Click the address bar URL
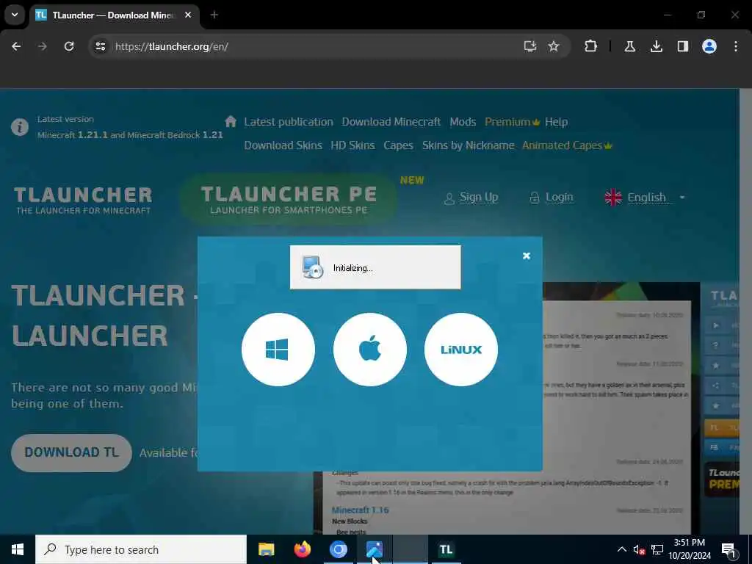This screenshot has width=752, height=564. click(172, 46)
